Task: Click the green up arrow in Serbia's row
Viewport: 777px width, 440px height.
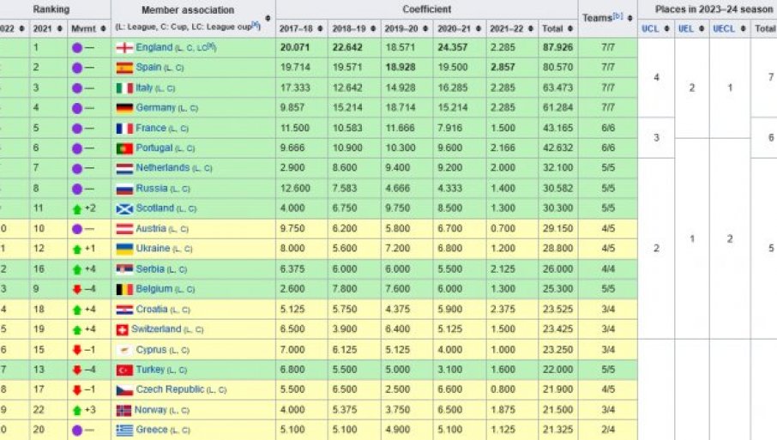Action: point(76,268)
